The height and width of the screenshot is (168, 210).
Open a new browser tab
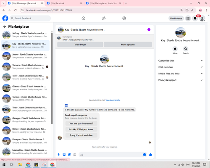coord(126,3)
